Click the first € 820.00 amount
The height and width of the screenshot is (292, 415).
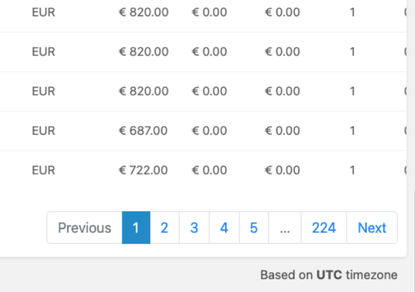[x=144, y=12]
